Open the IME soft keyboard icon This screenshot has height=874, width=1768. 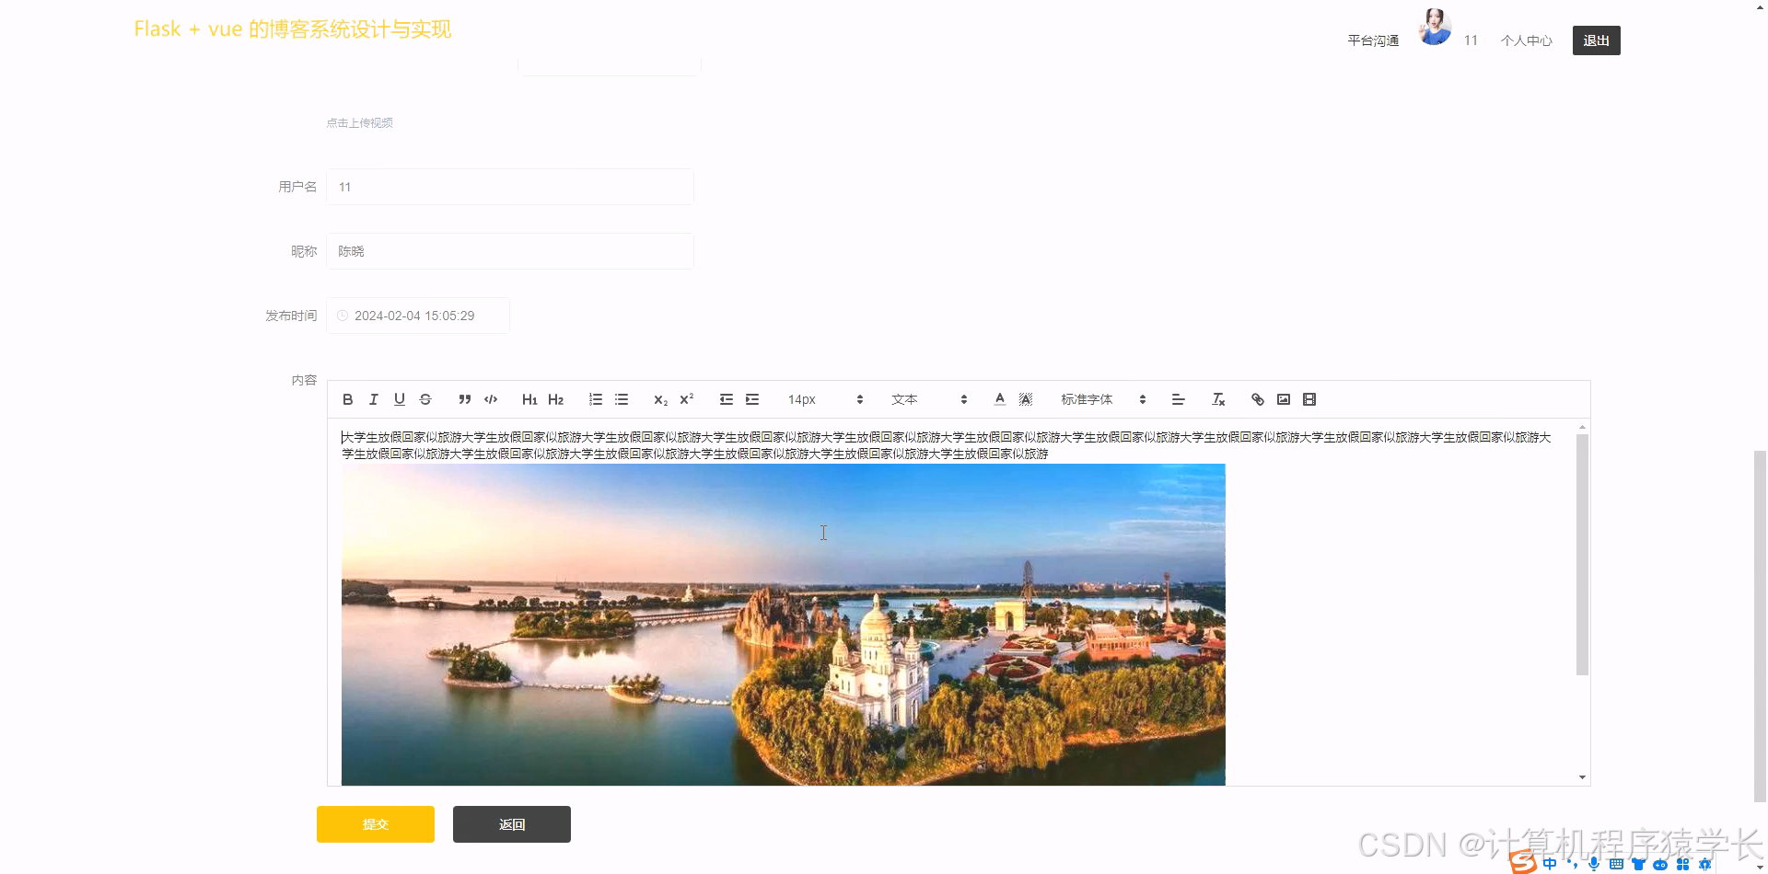[1616, 864]
